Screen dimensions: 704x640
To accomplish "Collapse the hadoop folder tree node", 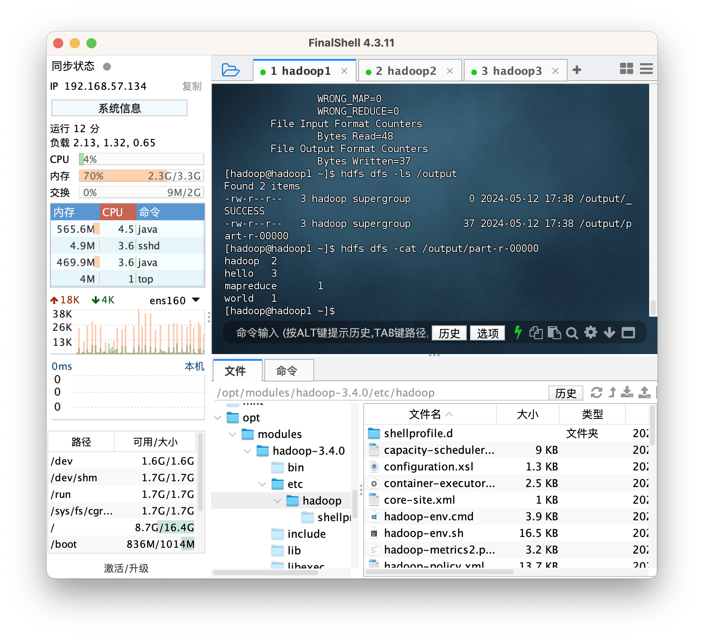I will 278,501.
